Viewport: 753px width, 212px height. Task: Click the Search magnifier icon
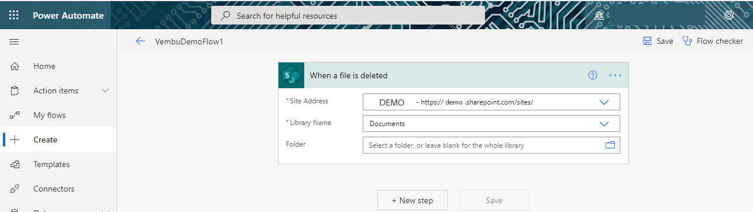[225, 16]
